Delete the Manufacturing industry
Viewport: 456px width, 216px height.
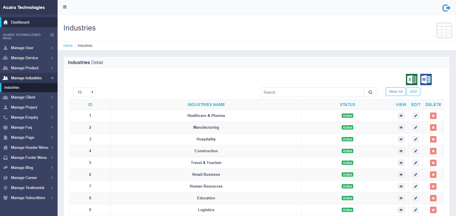pos(433,128)
